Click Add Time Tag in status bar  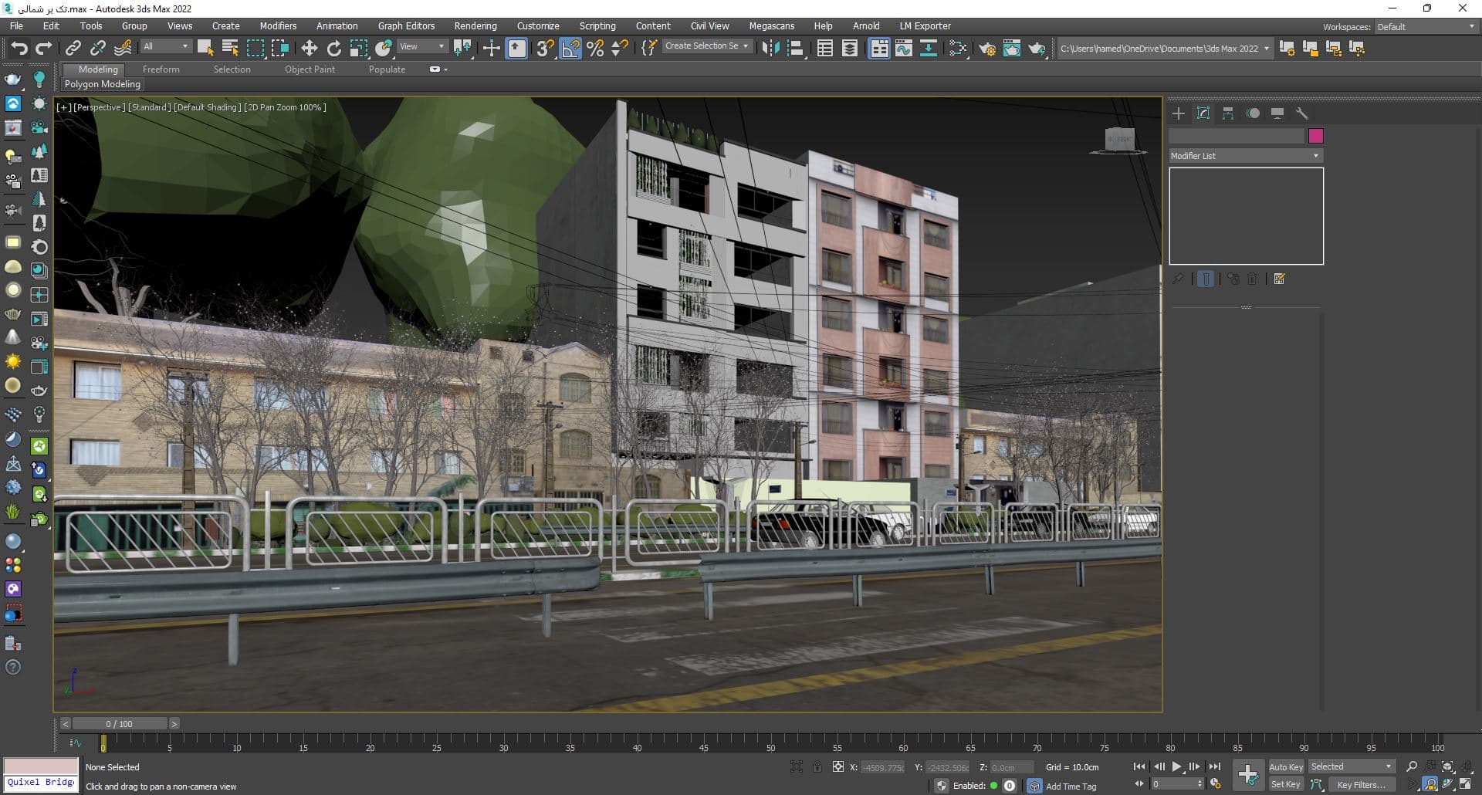1071,786
